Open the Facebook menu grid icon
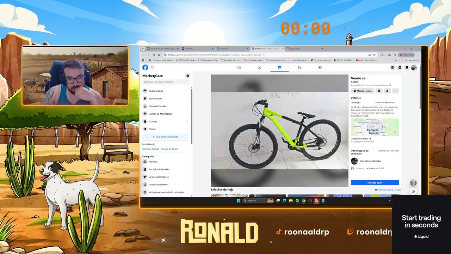 (393, 67)
